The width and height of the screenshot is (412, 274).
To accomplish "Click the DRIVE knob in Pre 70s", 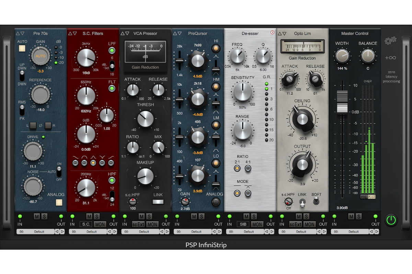I will [33, 151].
